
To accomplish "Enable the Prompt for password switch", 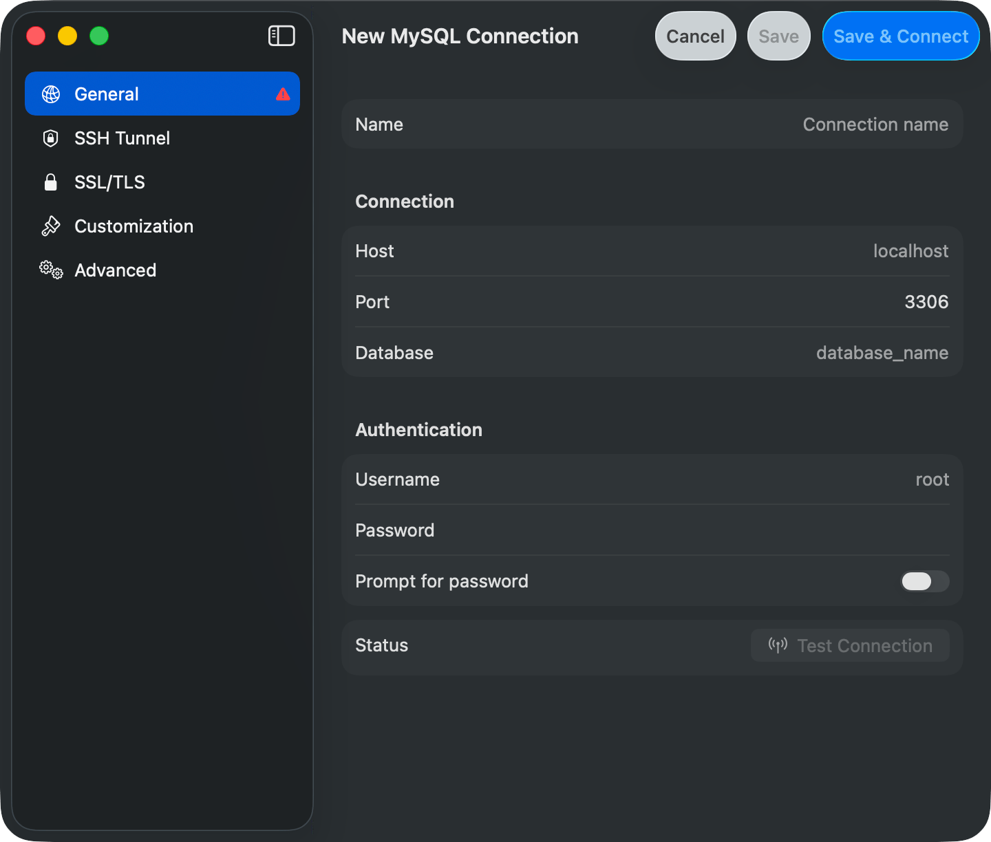I will coord(925,581).
